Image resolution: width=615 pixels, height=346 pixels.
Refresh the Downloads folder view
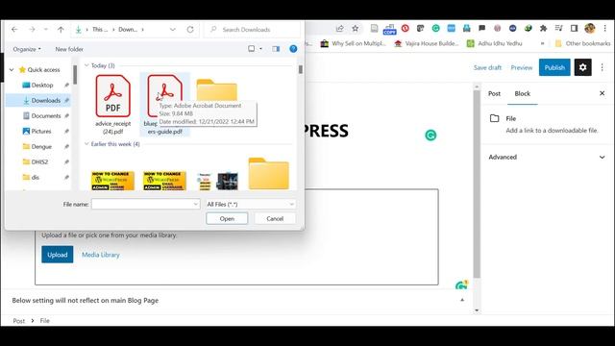[190, 30]
